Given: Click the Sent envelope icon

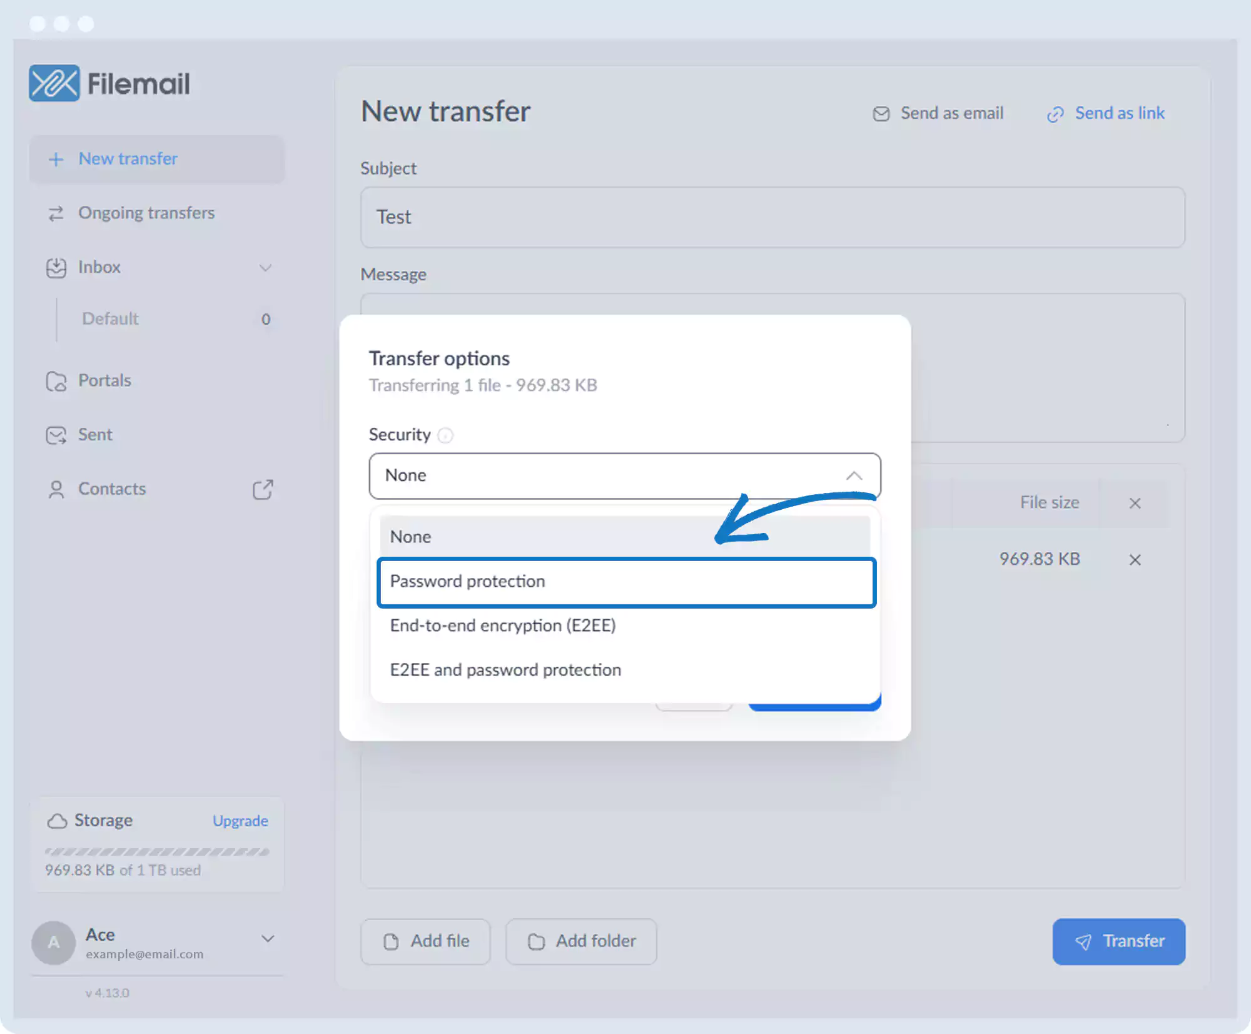Looking at the screenshot, I should tap(56, 435).
